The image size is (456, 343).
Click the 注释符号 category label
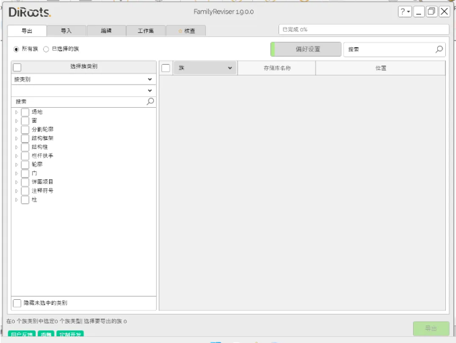click(42, 191)
